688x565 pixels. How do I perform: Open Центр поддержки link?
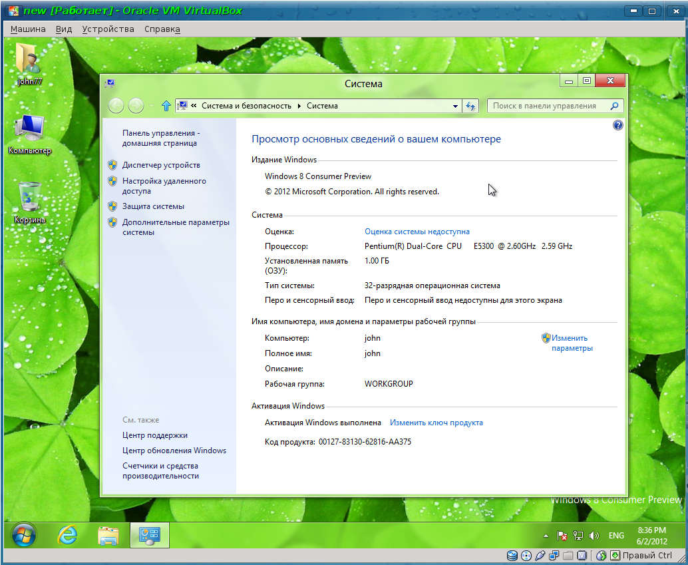pos(155,435)
